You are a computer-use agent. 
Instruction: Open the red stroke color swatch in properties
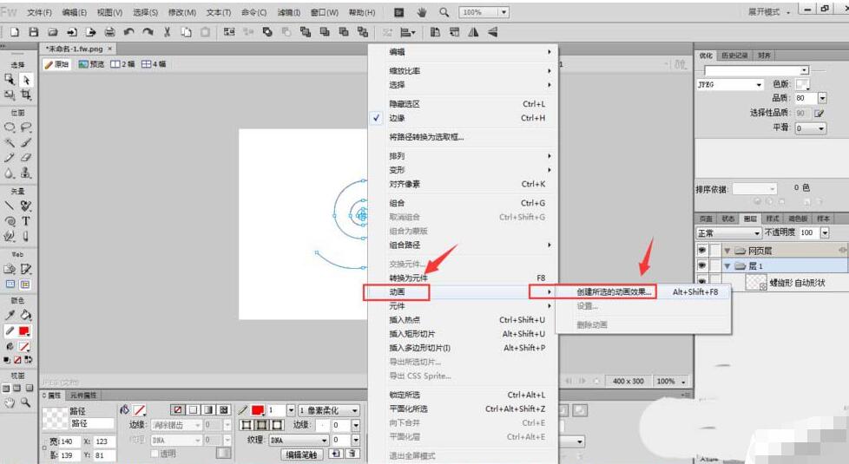pyautogui.click(x=258, y=410)
